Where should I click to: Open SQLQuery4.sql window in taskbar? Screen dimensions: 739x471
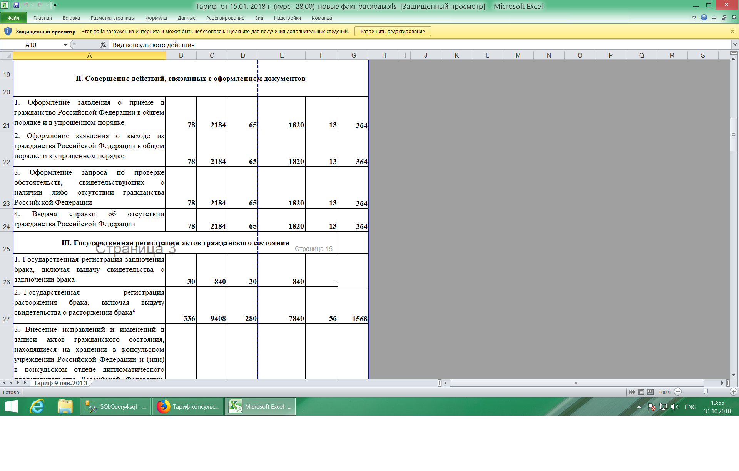tap(116, 407)
